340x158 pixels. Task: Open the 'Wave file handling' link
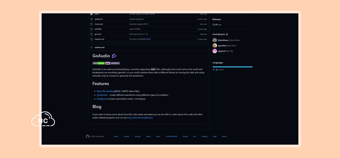(106, 91)
